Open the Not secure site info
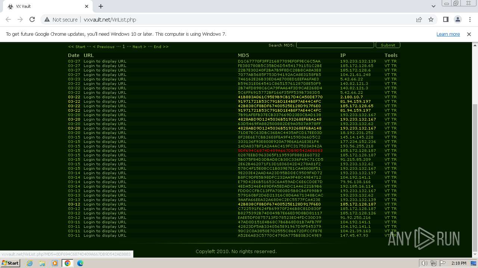Screen dimensions: 478x268 tap(61, 20)
